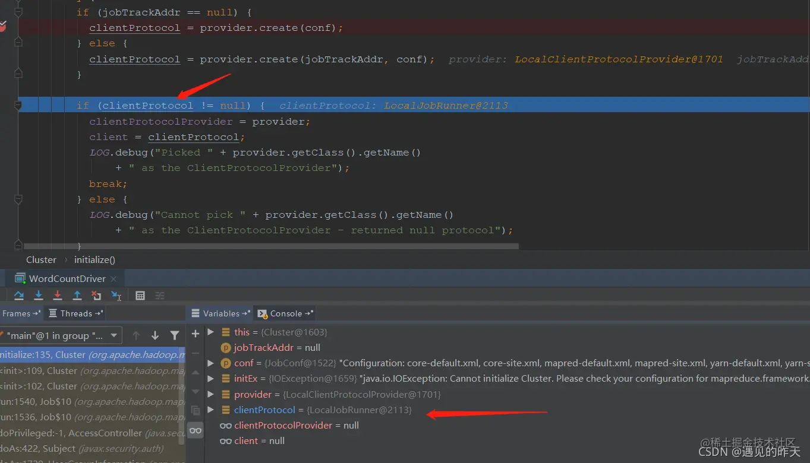Select the run:1536, Job$10 stack frame
This screenshot has width=810, height=463.
[93, 417]
